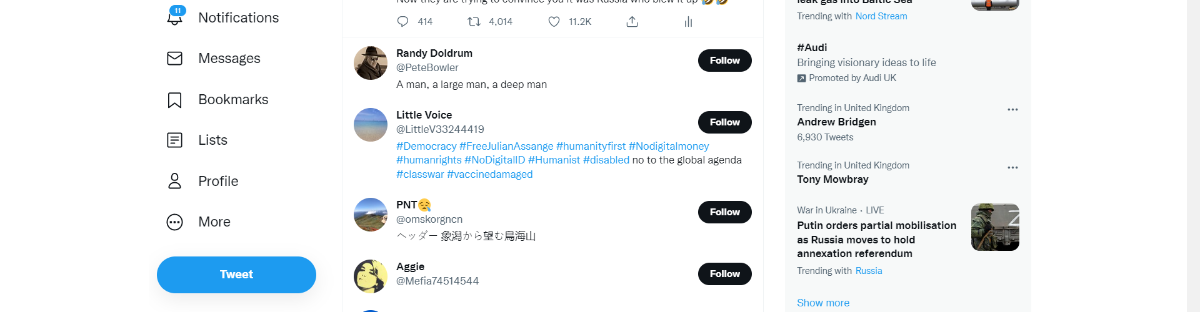This screenshot has width=1200, height=312.
Task: Click the reply comment icon on tweet
Action: tap(403, 22)
